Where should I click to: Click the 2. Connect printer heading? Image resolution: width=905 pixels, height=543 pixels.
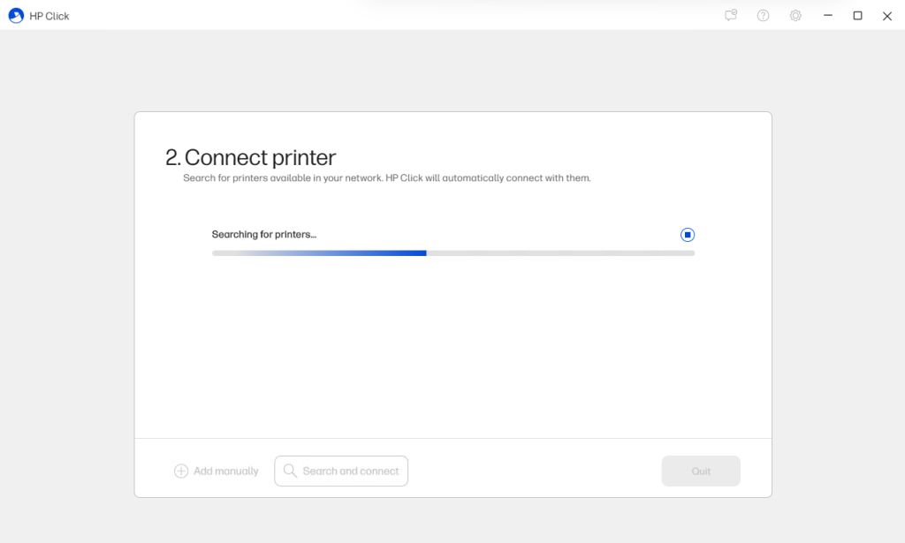pyautogui.click(x=250, y=157)
